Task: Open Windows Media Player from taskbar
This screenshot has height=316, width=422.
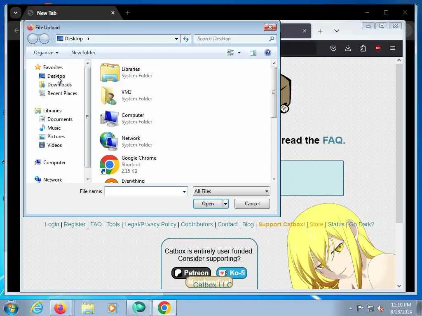Action: click(x=112, y=308)
